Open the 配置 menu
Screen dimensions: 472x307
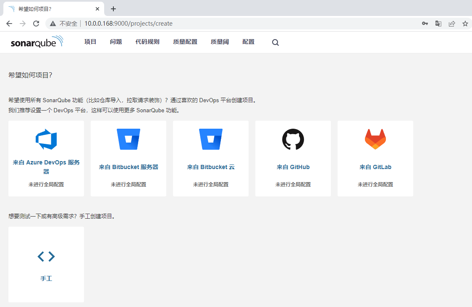coord(248,42)
